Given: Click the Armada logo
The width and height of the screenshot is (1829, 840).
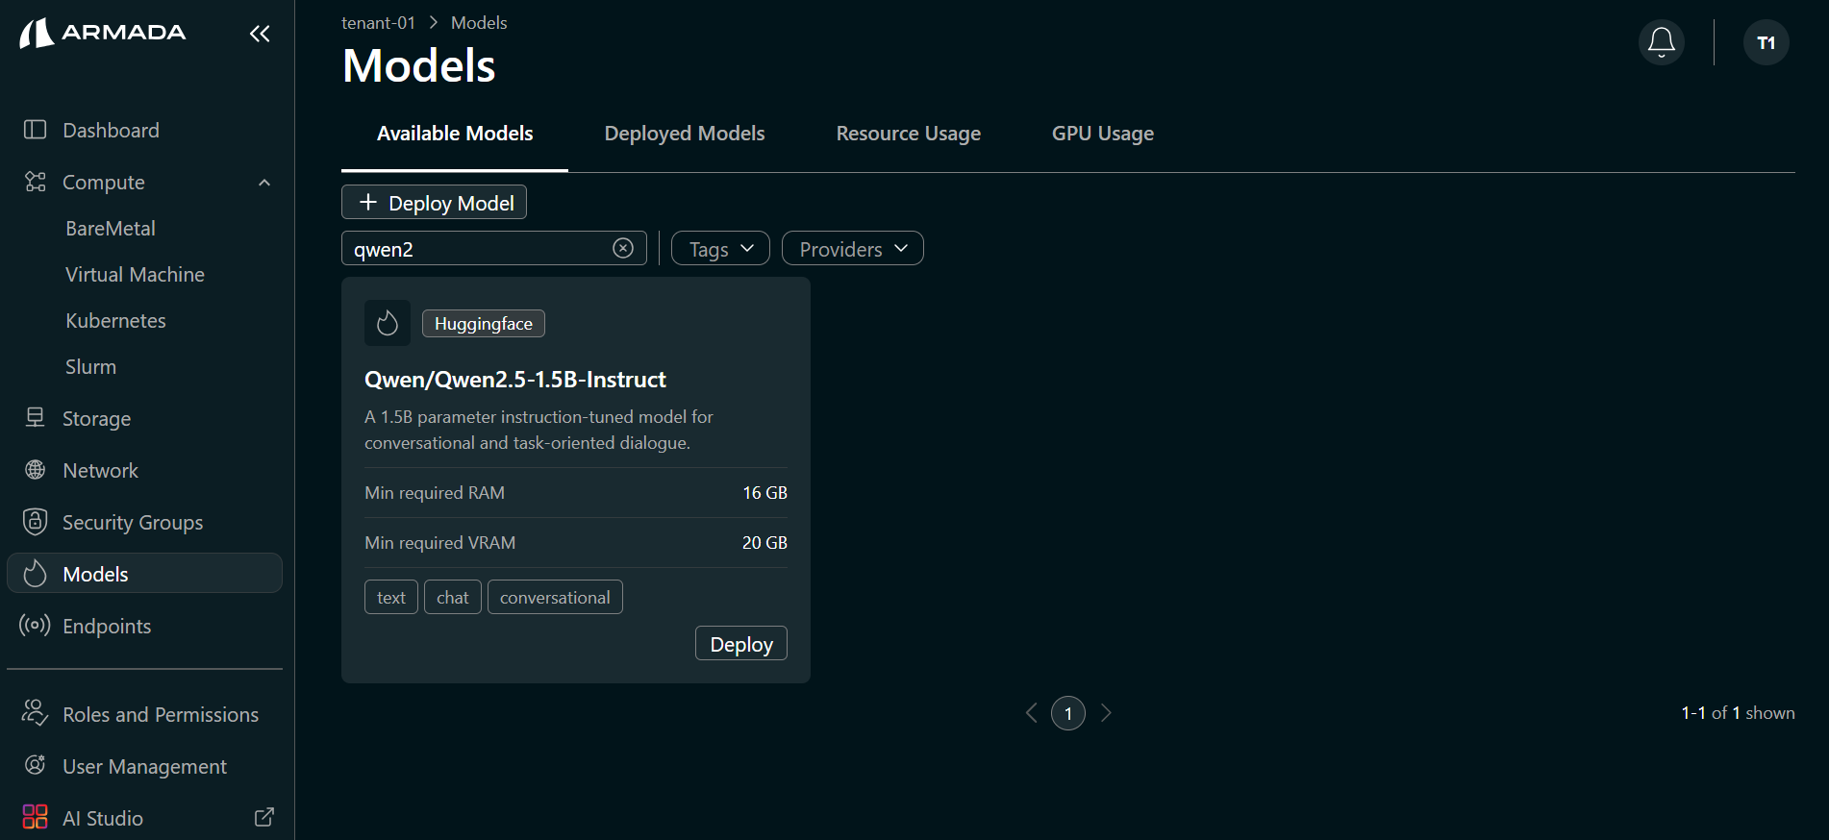Looking at the screenshot, I should (103, 33).
